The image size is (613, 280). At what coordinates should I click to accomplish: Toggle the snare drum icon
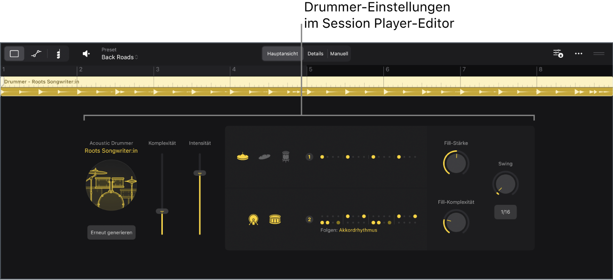275,219
